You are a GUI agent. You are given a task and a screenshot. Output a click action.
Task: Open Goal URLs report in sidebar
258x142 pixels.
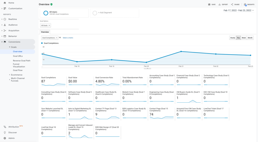(18, 56)
